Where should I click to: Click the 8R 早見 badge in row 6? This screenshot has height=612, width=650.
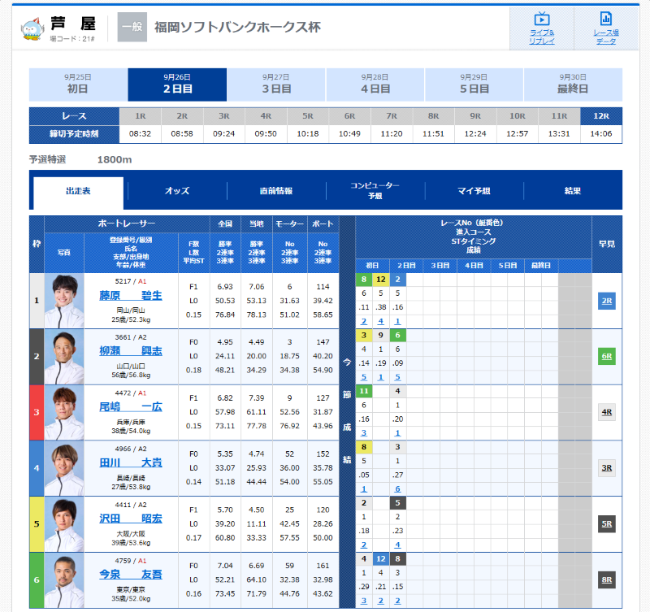pyautogui.click(x=607, y=580)
